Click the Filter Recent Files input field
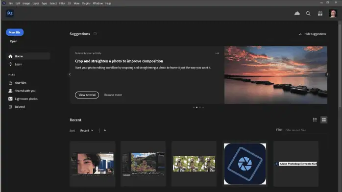This screenshot has height=192, width=342. coord(306,130)
